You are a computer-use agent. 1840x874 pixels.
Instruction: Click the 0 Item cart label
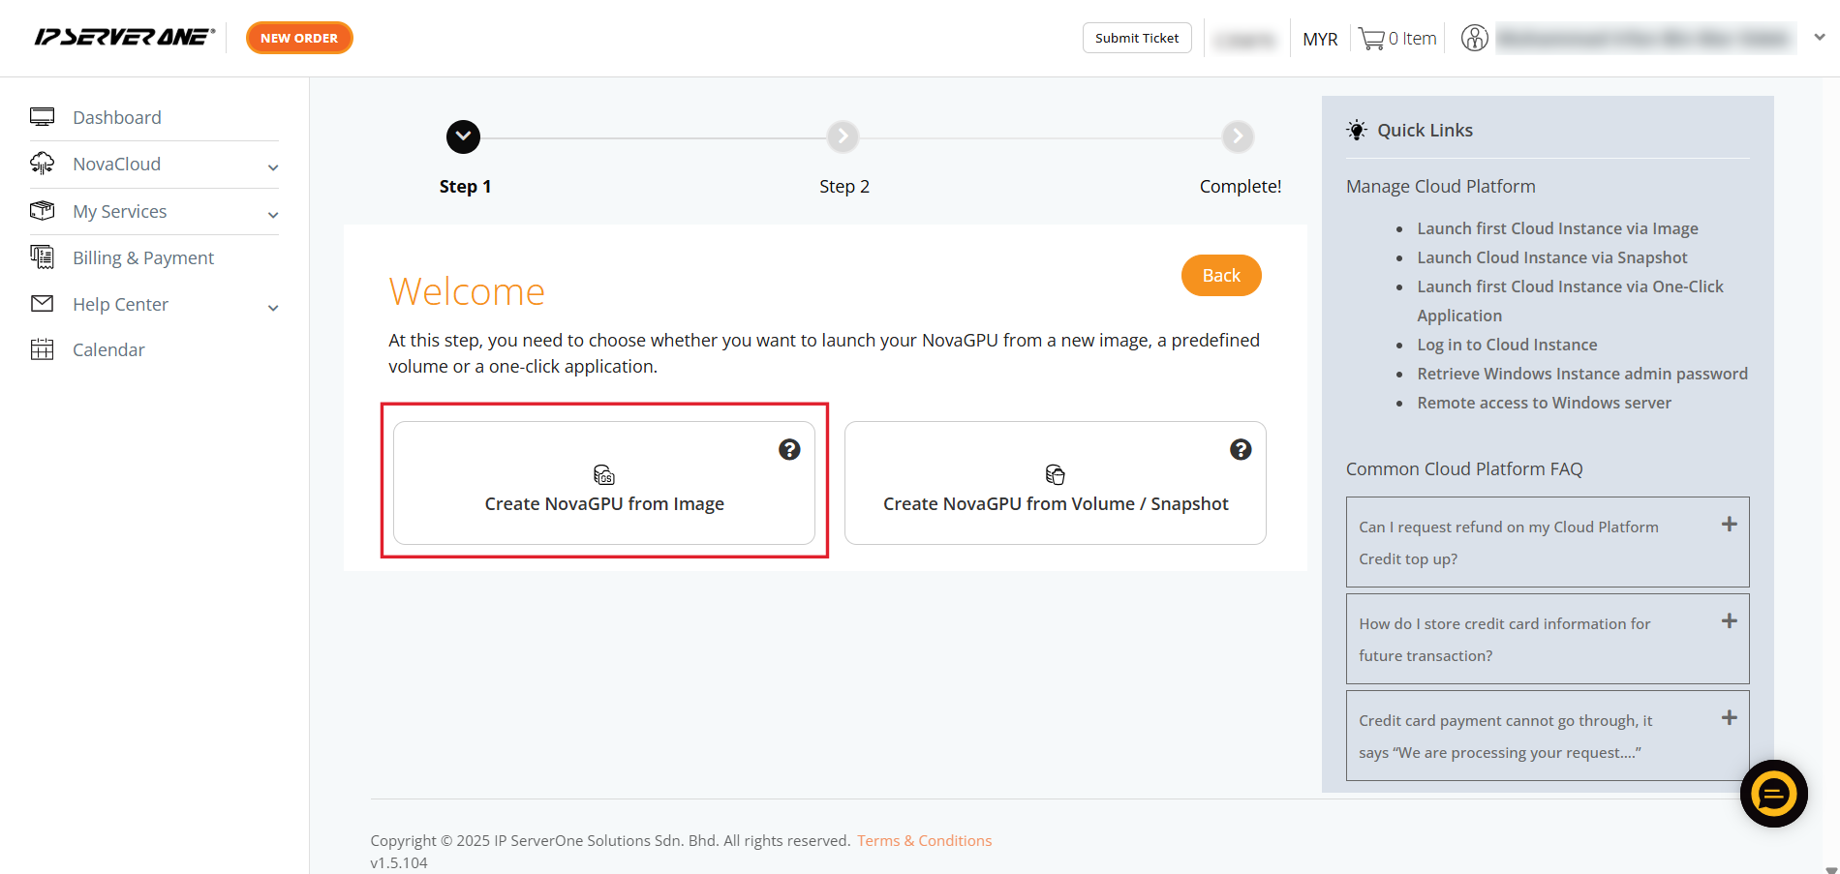(1412, 39)
